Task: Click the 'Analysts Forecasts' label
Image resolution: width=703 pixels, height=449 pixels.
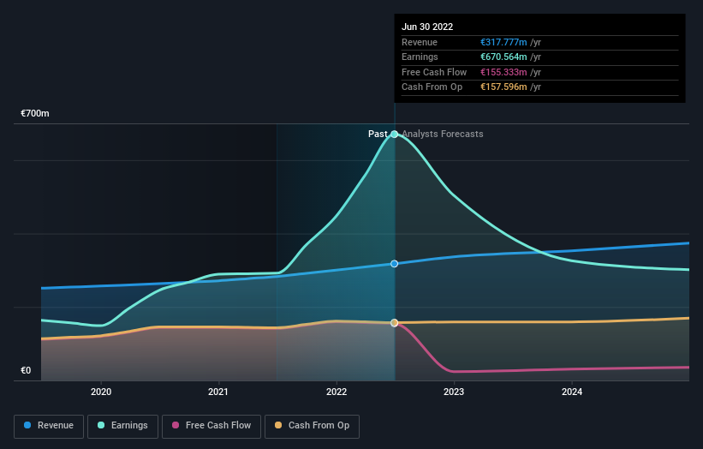Action: (443, 135)
